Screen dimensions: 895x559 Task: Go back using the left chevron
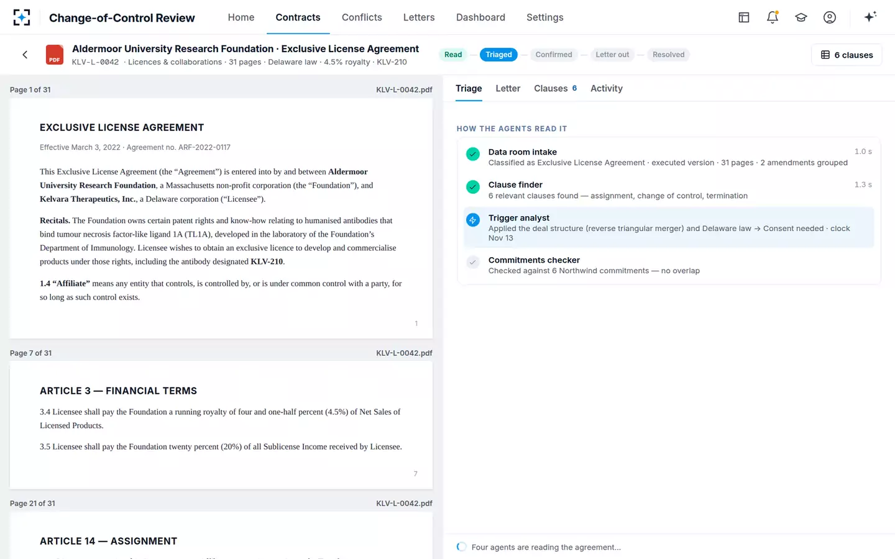tap(25, 55)
